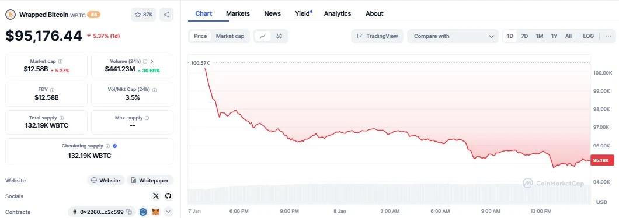Open the GitHub social icon

(168, 196)
